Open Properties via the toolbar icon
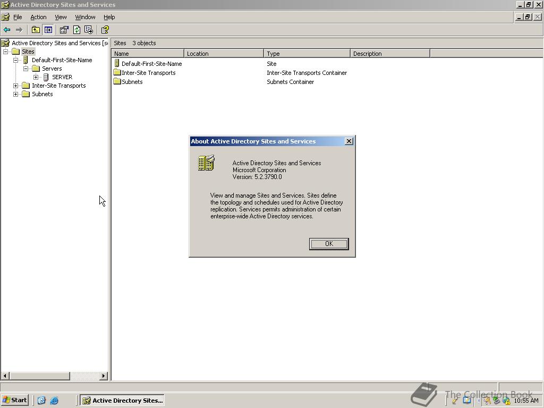 coord(64,30)
